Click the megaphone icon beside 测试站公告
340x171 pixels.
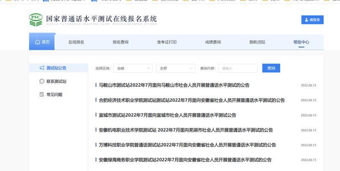coord(42,68)
